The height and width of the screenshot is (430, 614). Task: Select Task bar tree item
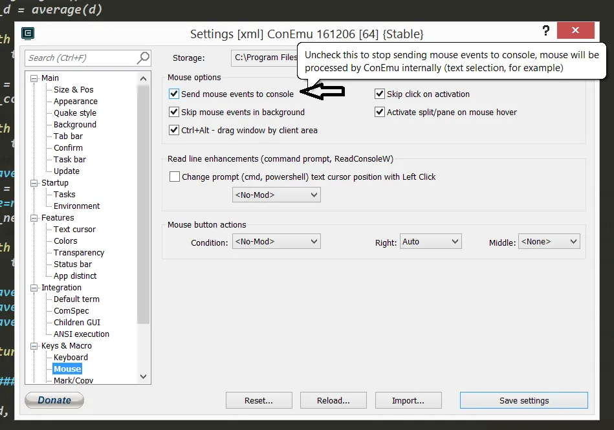pyautogui.click(x=70, y=159)
